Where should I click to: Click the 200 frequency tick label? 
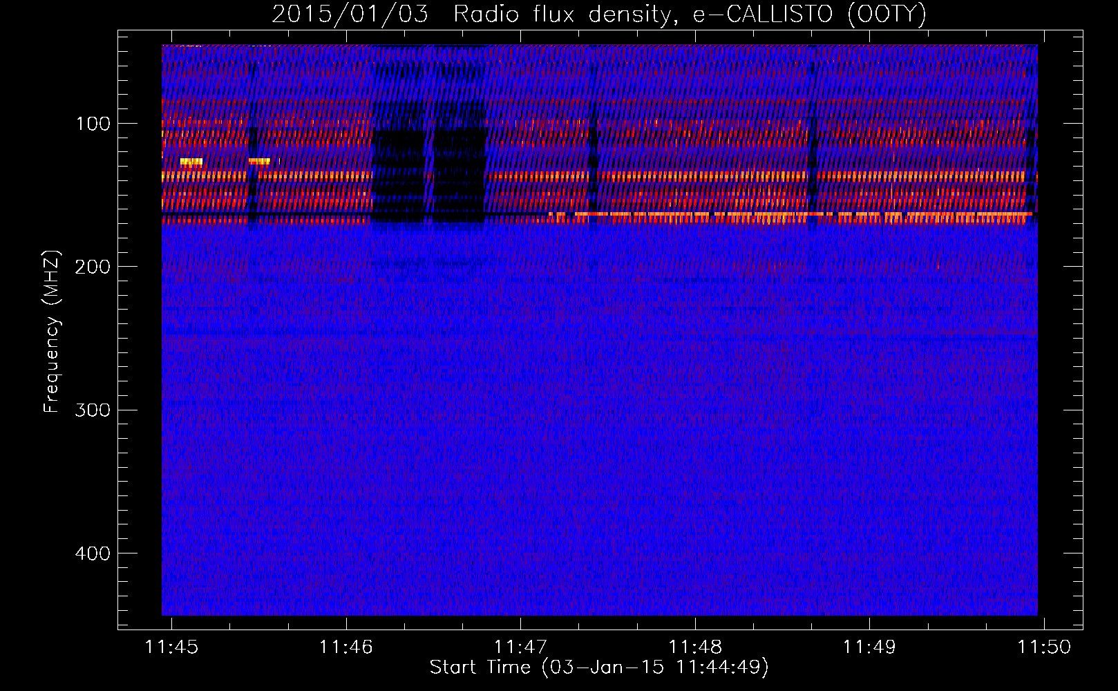point(93,267)
